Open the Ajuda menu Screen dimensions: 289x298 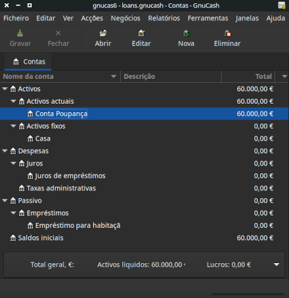point(276,18)
